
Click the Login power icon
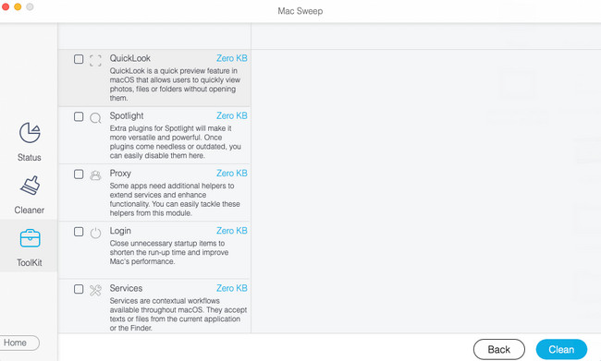click(x=95, y=233)
